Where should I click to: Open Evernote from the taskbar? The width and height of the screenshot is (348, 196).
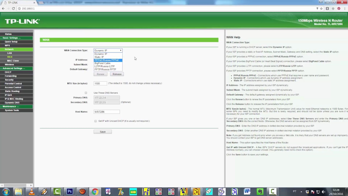click(260, 192)
